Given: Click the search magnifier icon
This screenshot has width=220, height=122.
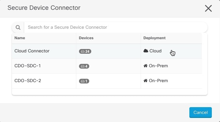Looking at the screenshot, I should [x=18, y=27].
